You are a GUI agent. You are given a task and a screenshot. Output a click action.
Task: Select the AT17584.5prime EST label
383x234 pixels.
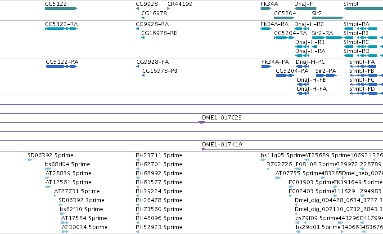click(x=84, y=218)
